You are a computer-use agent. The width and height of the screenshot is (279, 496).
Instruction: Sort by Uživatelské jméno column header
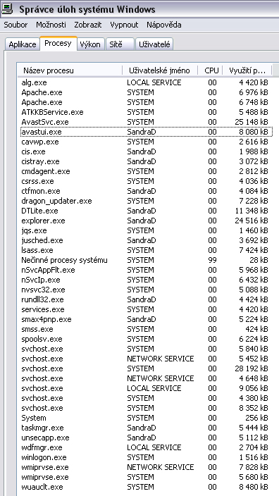tap(160, 70)
